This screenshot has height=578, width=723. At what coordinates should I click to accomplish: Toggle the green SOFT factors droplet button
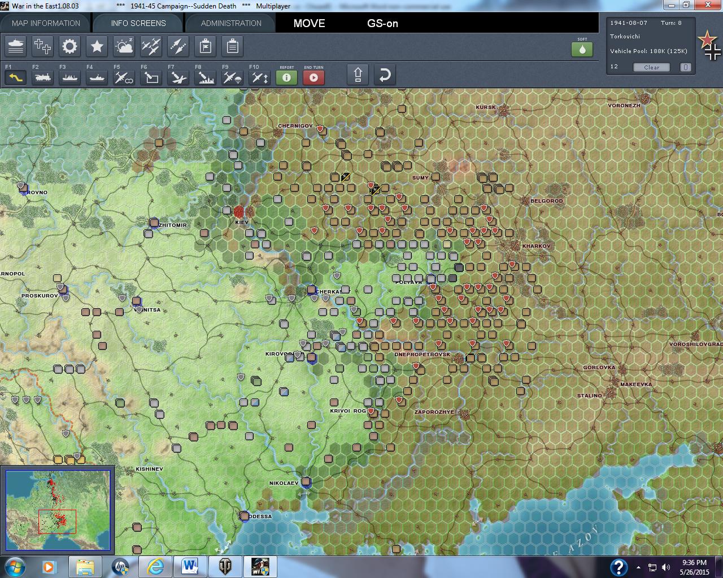[582, 49]
